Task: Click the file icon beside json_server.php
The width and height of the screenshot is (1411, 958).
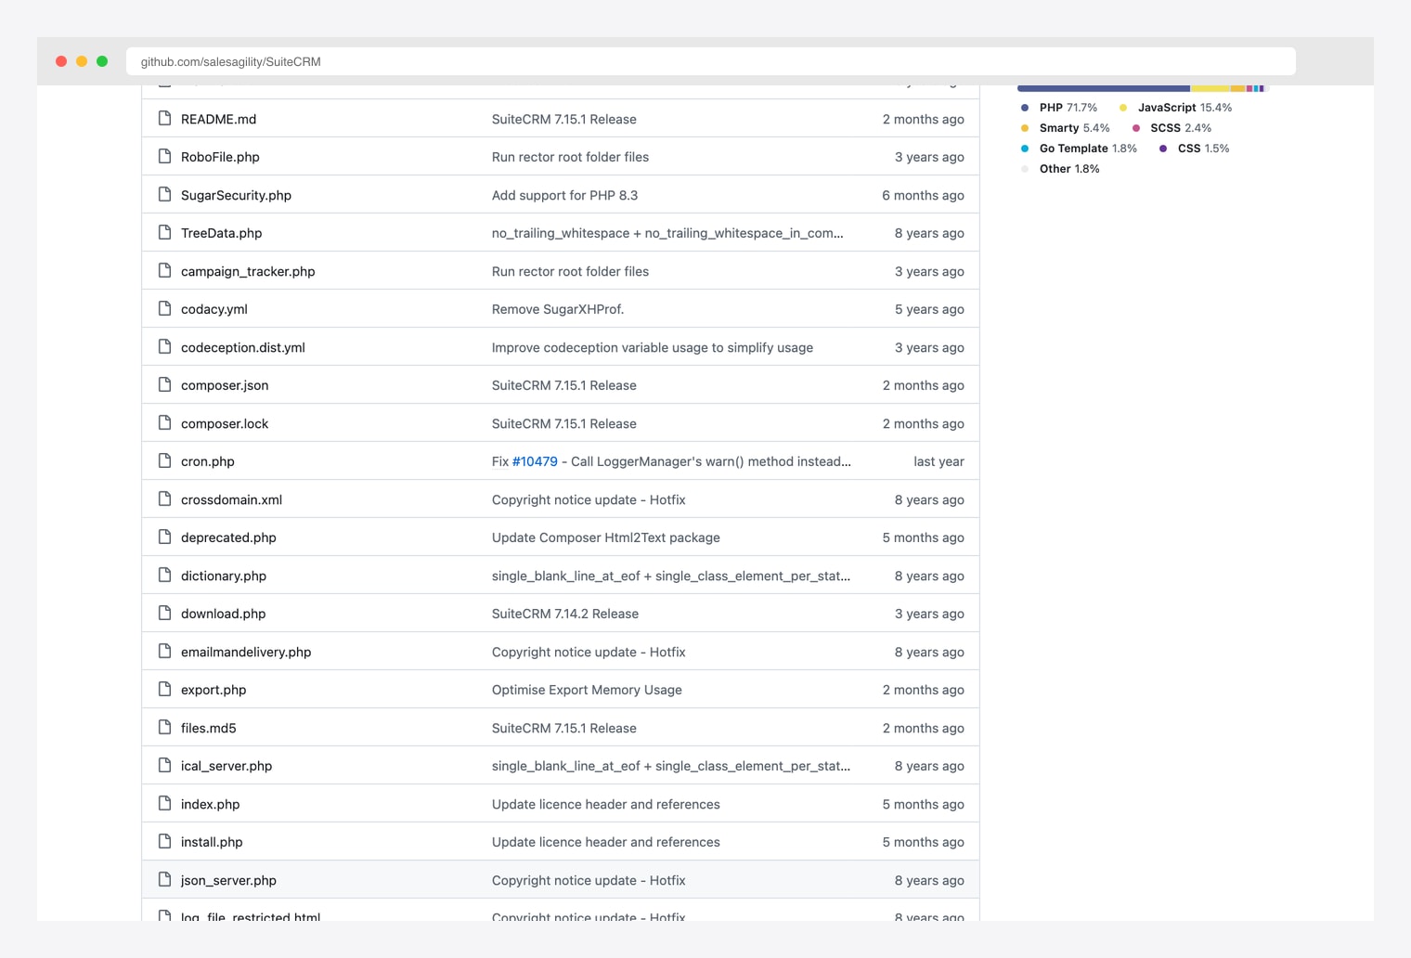Action: pos(164,879)
